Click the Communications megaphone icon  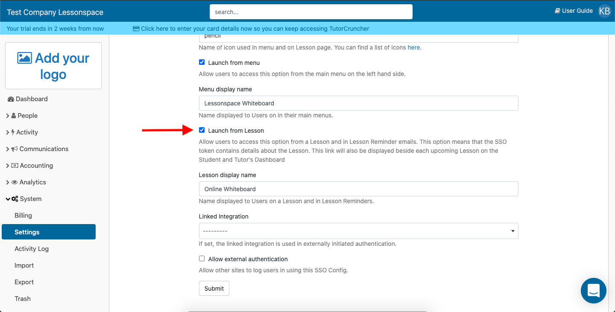15,149
